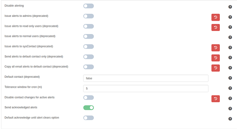237x129 pixels.
Task: Click 'Tolerance window for cron (m)' label
Action: pyautogui.click(x=23, y=87)
